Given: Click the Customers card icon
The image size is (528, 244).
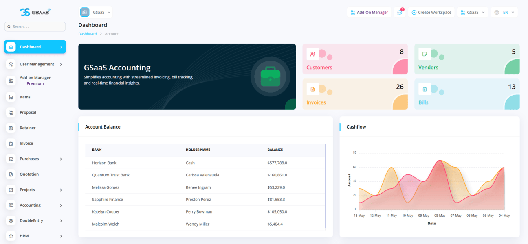Looking at the screenshot, I should (312, 54).
